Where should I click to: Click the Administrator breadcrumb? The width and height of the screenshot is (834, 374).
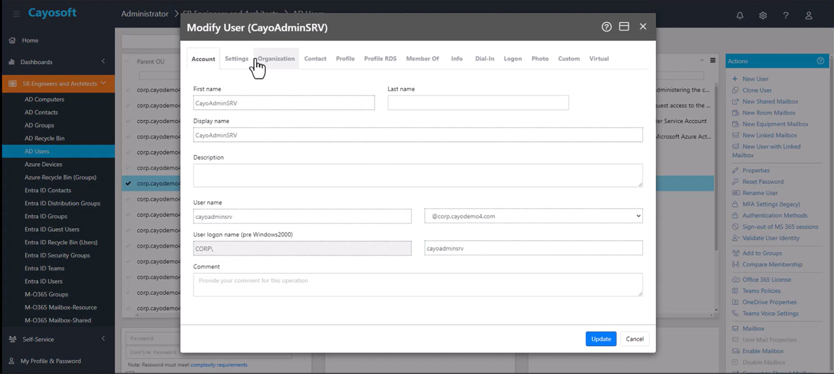click(x=145, y=14)
